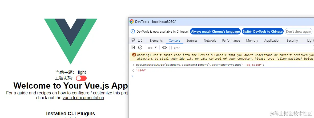
Task: Click Always match Chrome's language button
Action: tap(215, 32)
